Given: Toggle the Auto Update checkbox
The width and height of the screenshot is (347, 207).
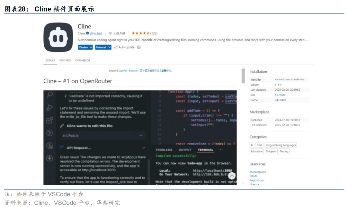Looking at the screenshot, I should click(x=116, y=47).
